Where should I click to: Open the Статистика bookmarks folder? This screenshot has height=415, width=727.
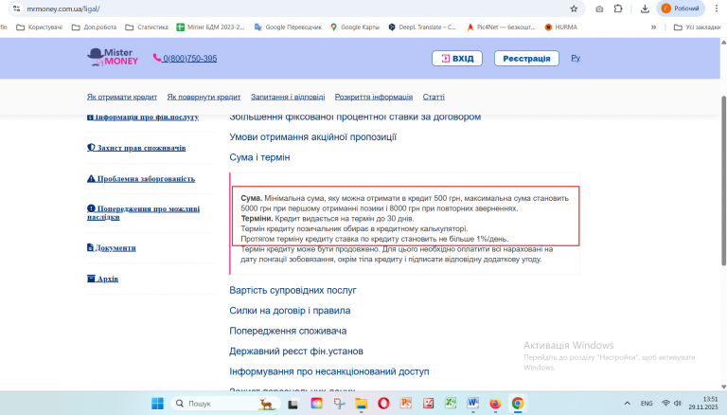(147, 27)
